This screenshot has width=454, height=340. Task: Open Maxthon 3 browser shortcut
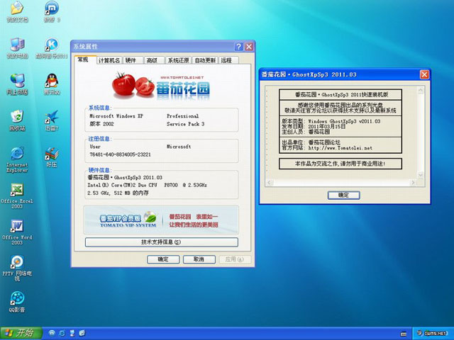tap(52, 11)
